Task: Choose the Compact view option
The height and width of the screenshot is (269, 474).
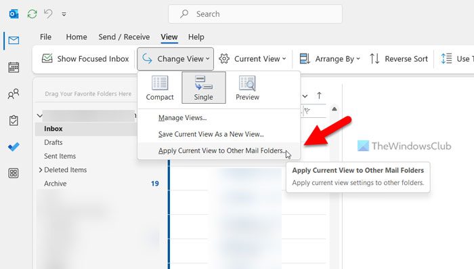Action: (160, 88)
